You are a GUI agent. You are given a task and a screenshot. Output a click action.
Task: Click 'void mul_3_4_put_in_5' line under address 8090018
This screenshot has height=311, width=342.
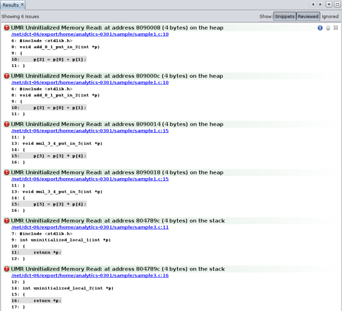(x=56, y=192)
